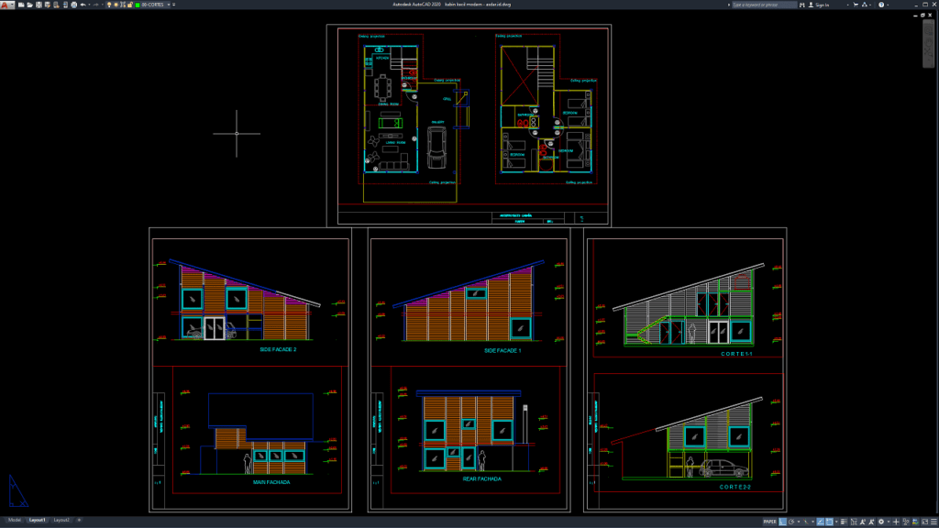Click the Save icon in Quick Access Toolbar
Viewport: 939px width, 528px height.
[x=39, y=5]
